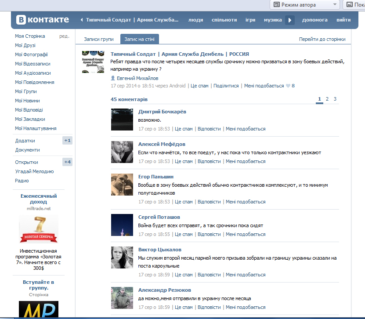Open люди in the top menu
This screenshot has height=319, width=365.
(195, 20)
